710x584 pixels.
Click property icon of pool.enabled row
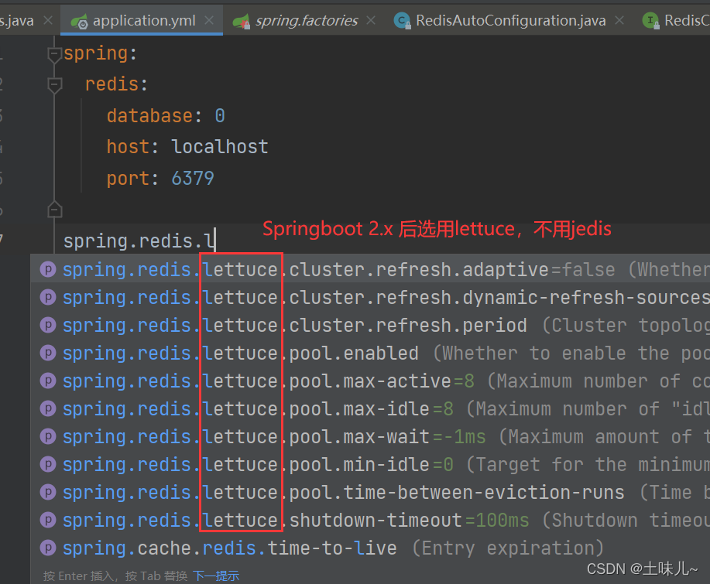48,353
